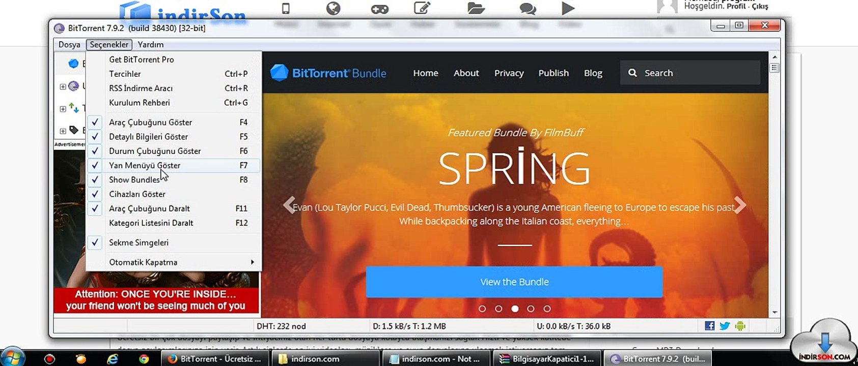Click the orange paw icon in taskbar
858x366 pixels.
81,359
